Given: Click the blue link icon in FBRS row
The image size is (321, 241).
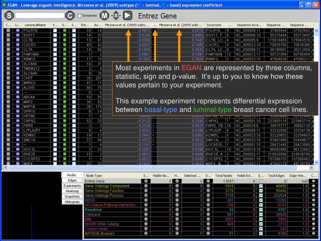Looking at the screenshot, I should coord(18,126).
